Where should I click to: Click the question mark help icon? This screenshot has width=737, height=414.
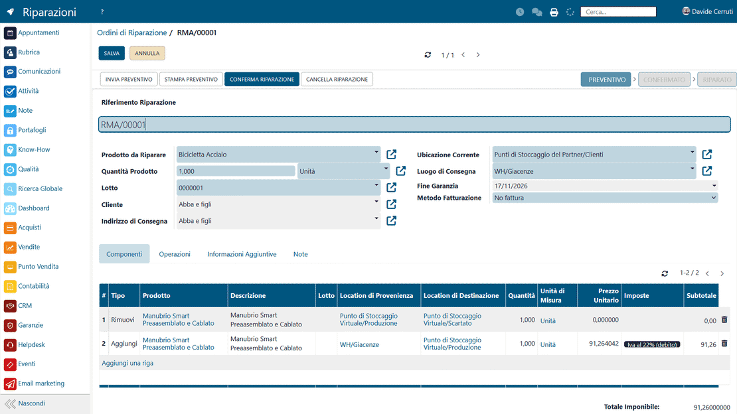(x=102, y=12)
